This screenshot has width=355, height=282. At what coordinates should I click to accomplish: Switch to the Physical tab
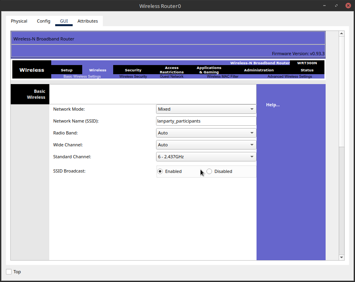click(19, 21)
